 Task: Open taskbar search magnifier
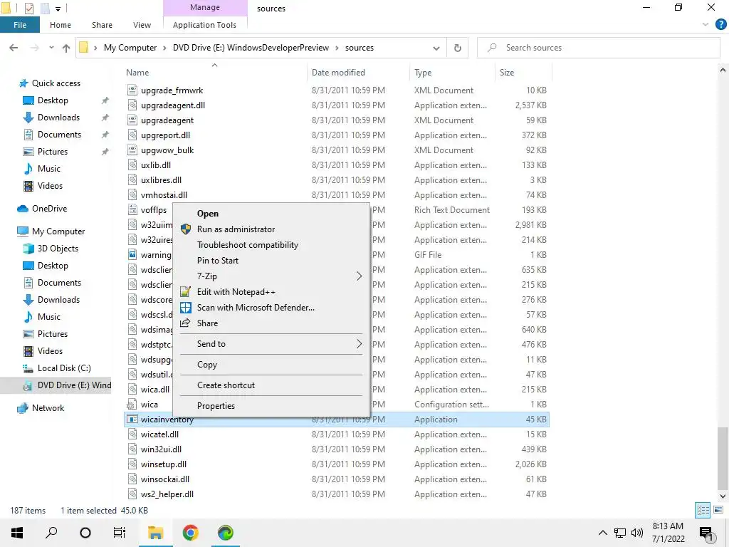click(51, 533)
